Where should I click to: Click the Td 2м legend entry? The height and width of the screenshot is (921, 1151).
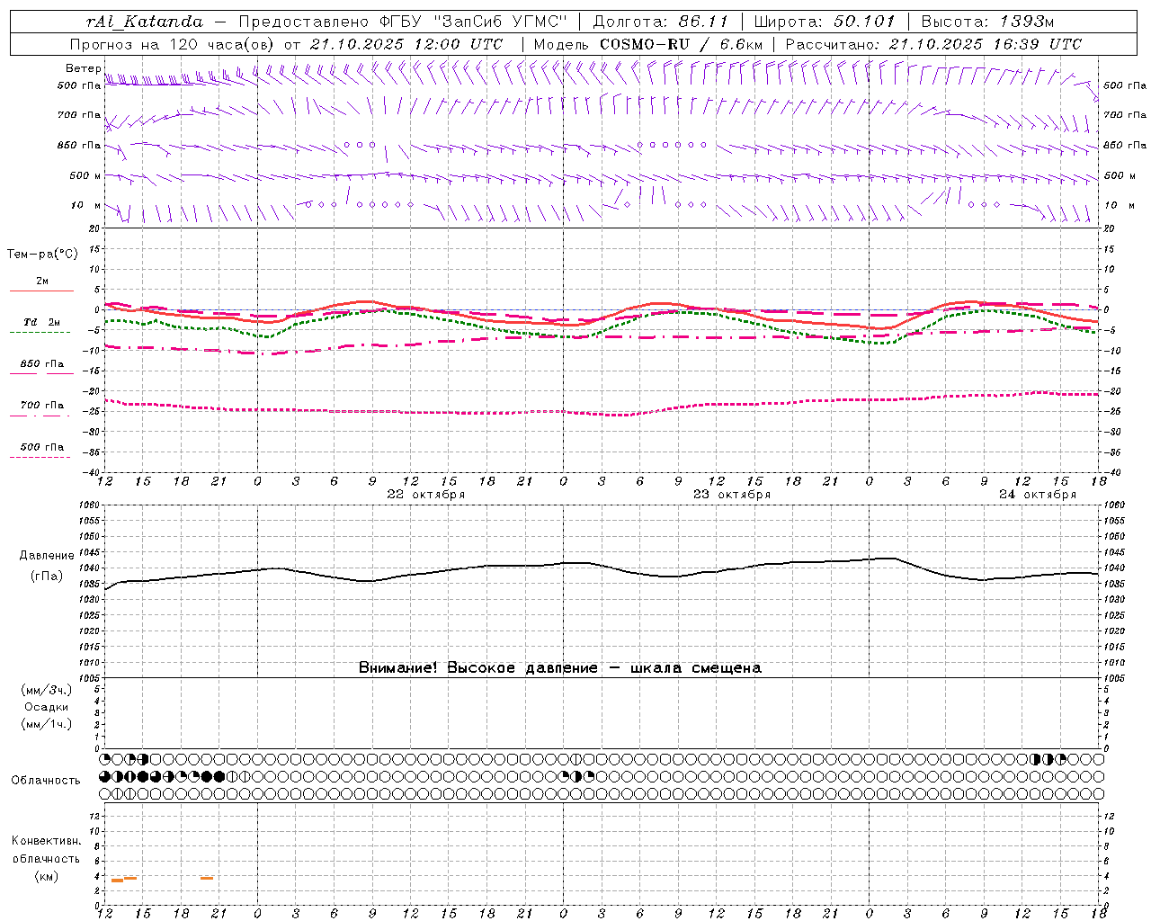pyautogui.click(x=41, y=322)
